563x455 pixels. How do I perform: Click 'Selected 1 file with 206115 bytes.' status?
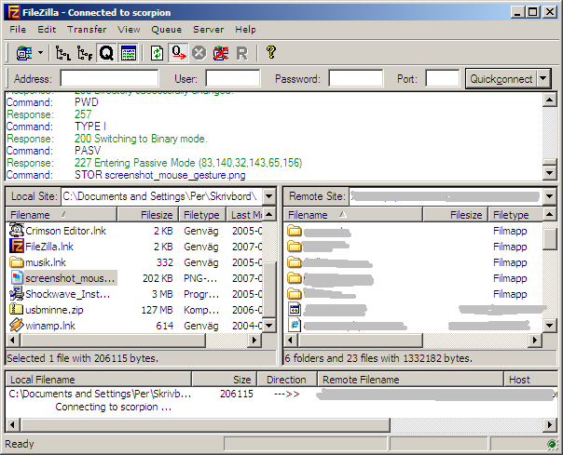pyautogui.click(x=83, y=358)
